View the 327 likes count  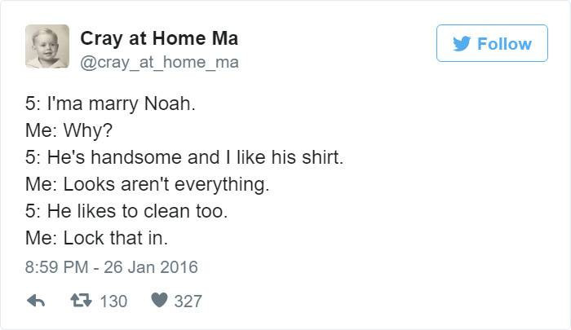[x=188, y=301]
